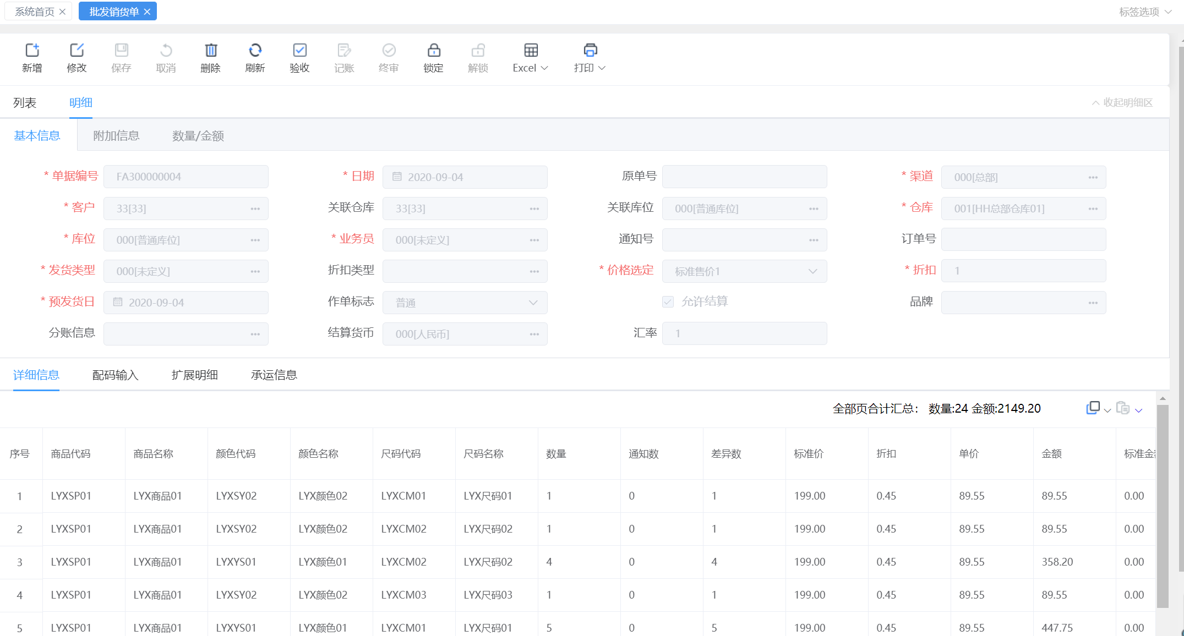The width and height of the screenshot is (1184, 636).
Task: Close the 批发销货单 tab
Action: (x=147, y=12)
